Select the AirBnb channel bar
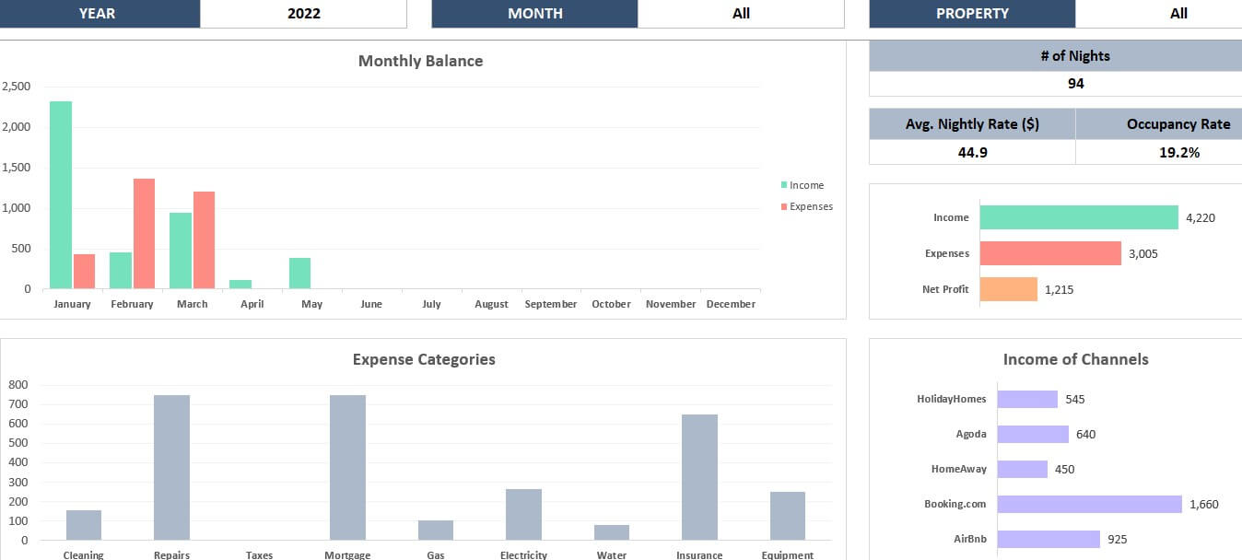Image resolution: width=1242 pixels, height=560 pixels. coord(1049,539)
